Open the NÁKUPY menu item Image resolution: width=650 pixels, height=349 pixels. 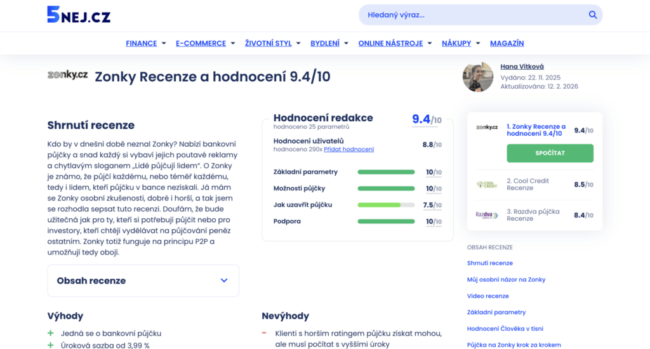click(x=456, y=44)
